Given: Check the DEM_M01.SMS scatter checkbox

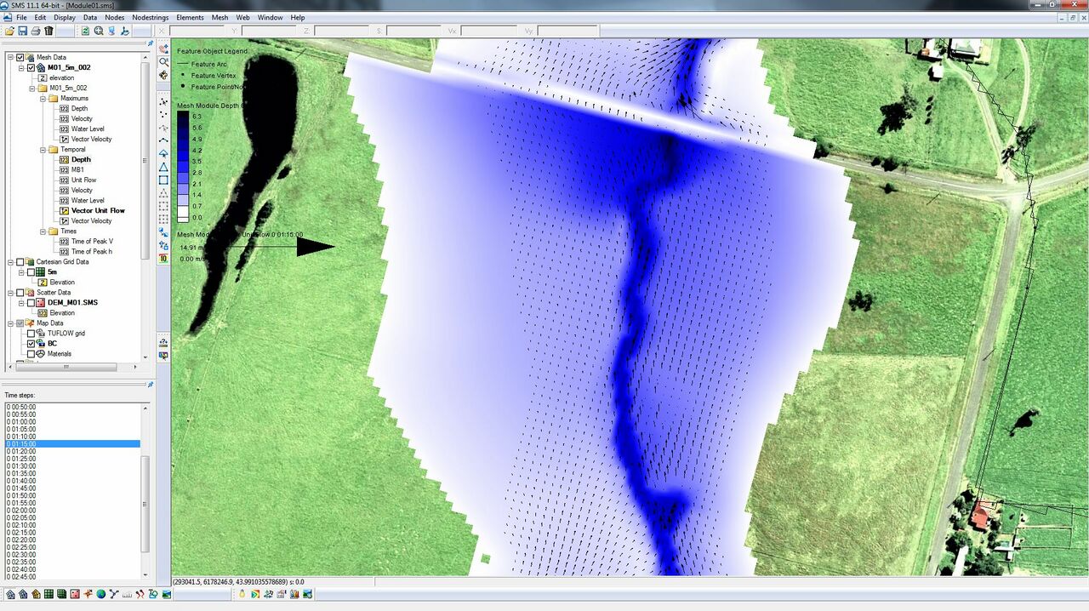Looking at the screenshot, I should pos(31,303).
